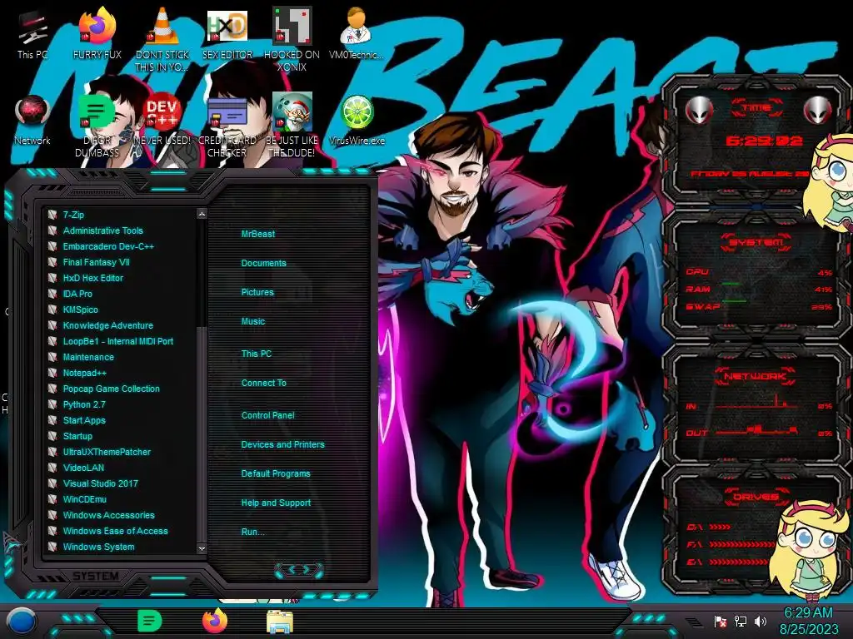Open Help and Support
This screenshot has width=853, height=639.
coord(276,503)
